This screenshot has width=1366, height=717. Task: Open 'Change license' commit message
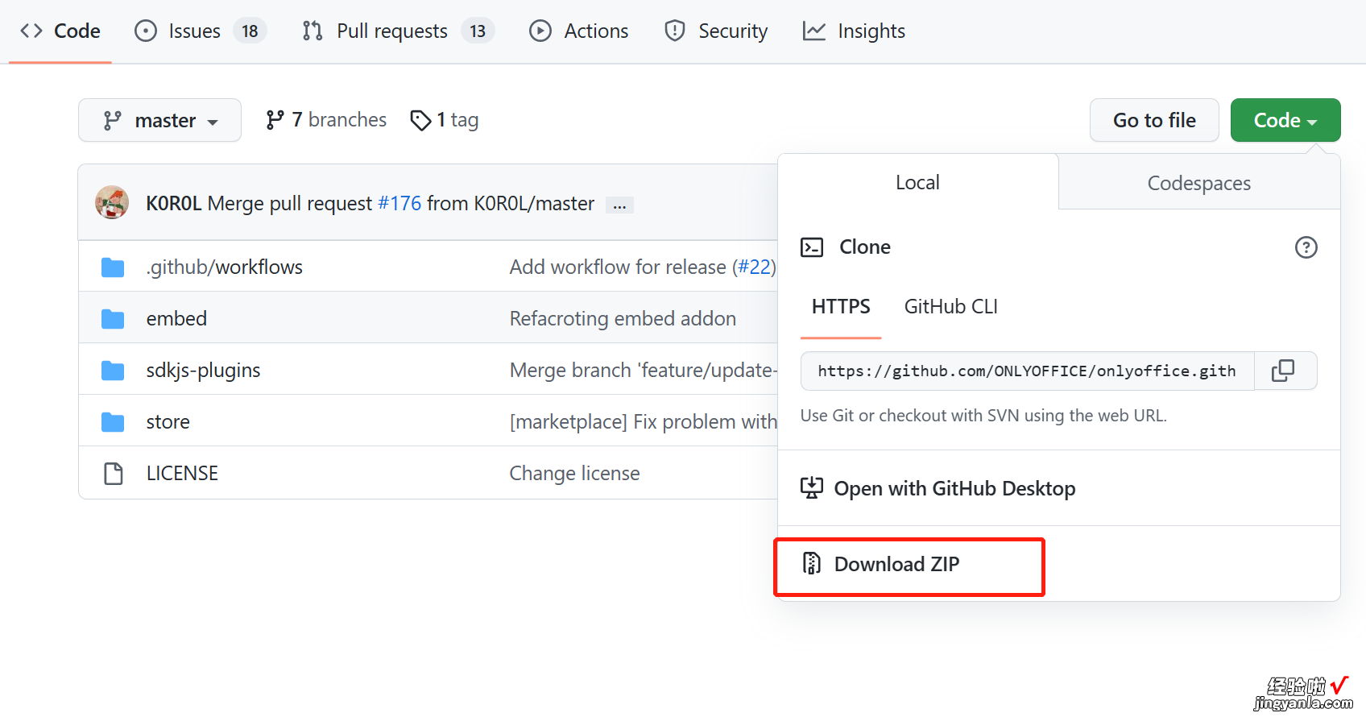pyautogui.click(x=574, y=473)
